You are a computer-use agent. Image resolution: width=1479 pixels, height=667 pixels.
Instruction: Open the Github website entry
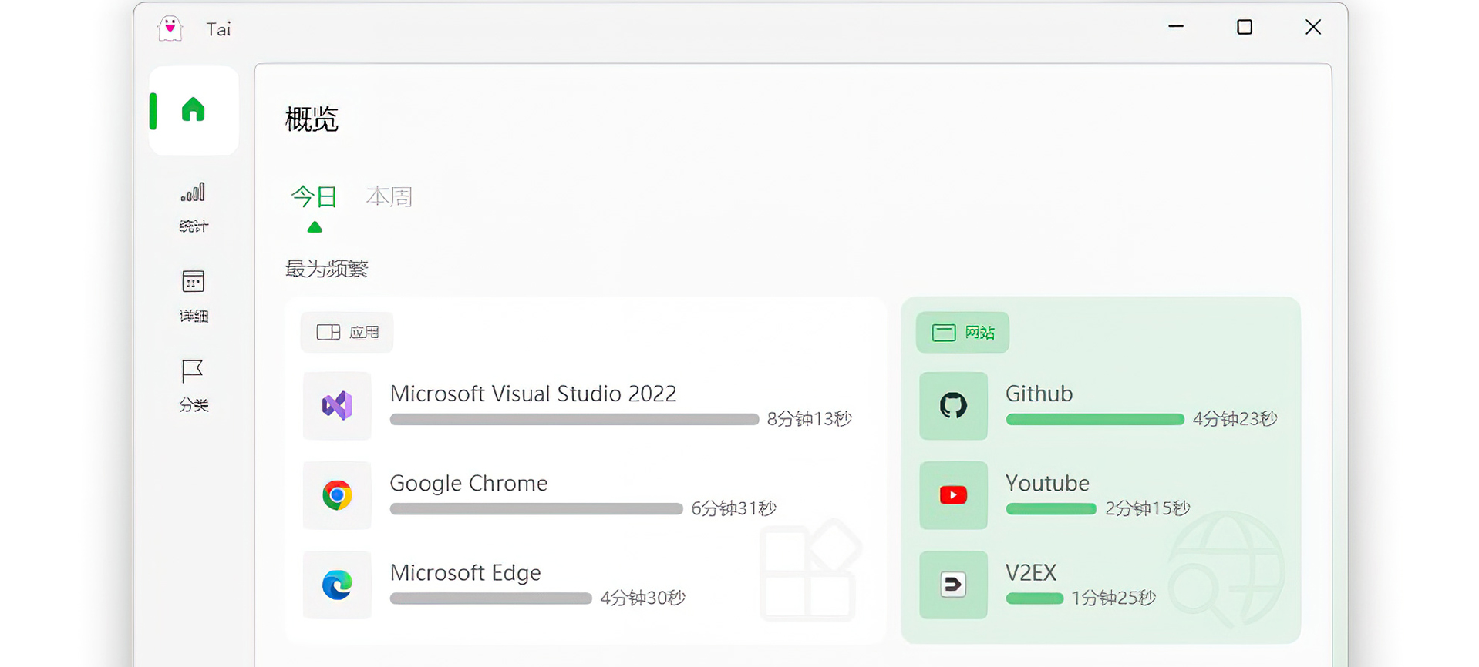(1099, 406)
